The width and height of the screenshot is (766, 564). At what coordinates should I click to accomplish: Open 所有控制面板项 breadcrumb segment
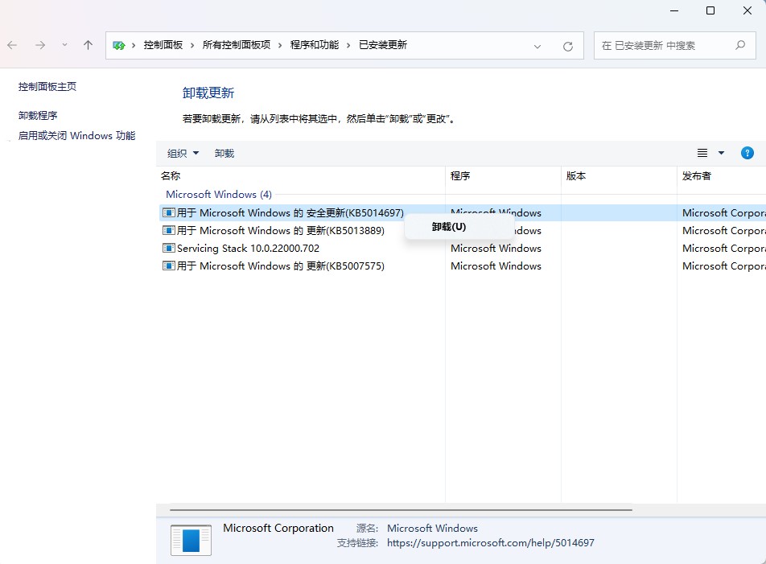(237, 45)
